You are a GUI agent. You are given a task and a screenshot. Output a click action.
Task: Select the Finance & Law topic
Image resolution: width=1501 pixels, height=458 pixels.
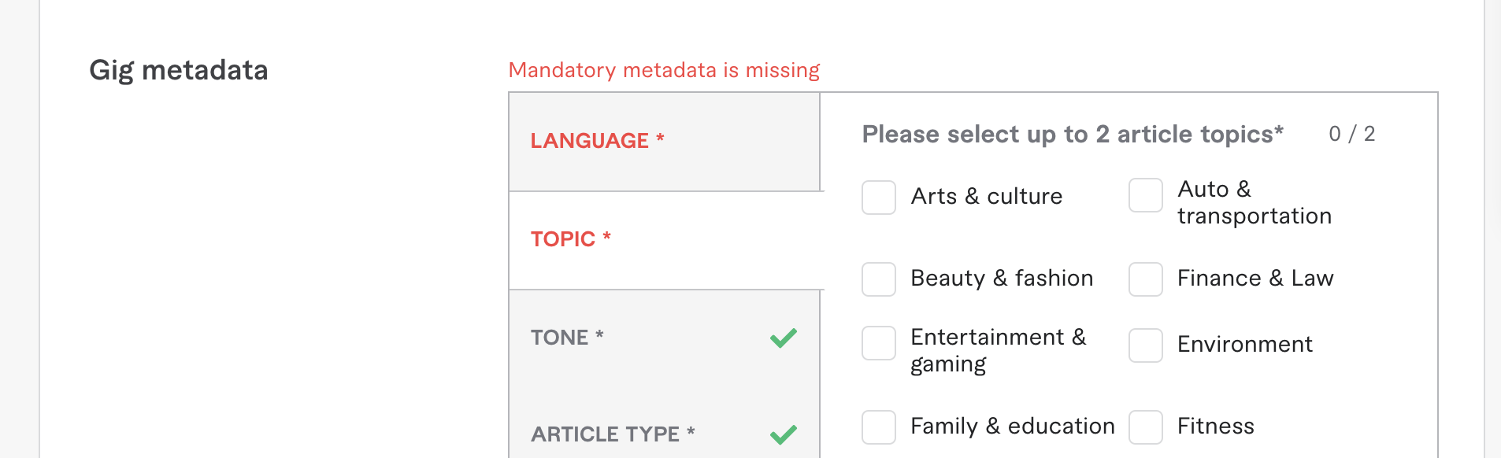point(1145,279)
